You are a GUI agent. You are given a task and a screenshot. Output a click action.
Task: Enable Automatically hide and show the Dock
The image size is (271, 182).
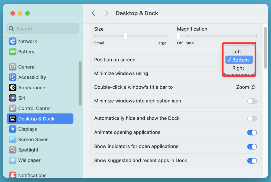pyautogui.click(x=252, y=118)
